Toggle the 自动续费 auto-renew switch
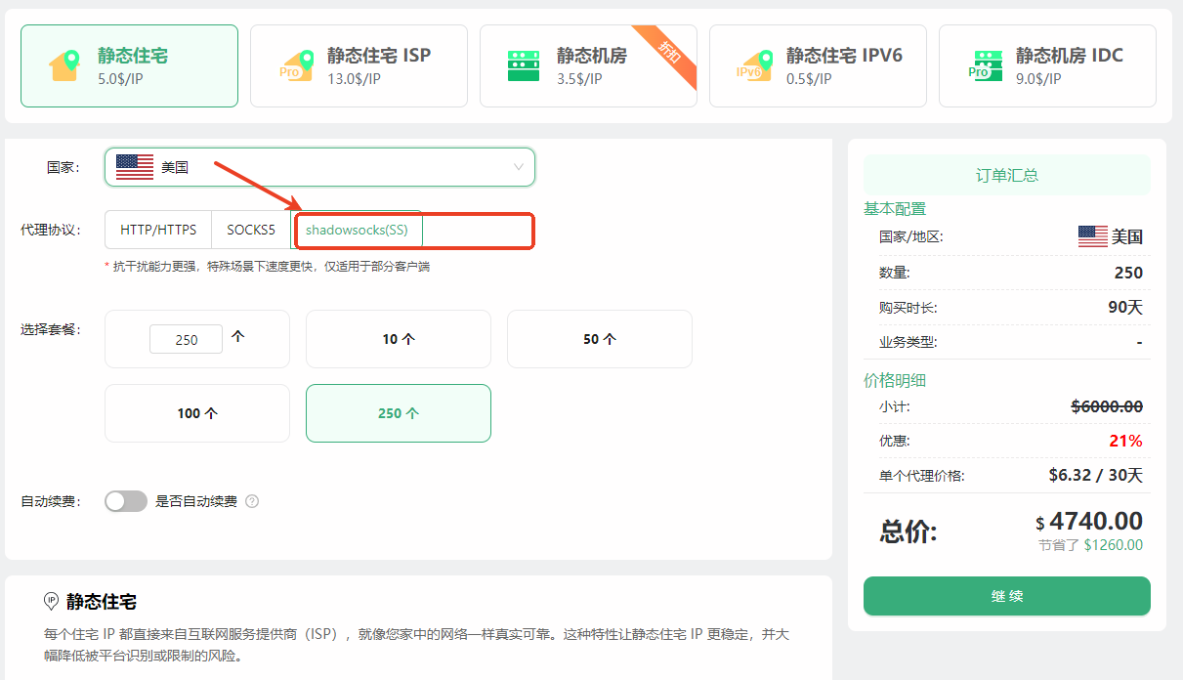The width and height of the screenshot is (1183, 680). pyautogui.click(x=126, y=501)
